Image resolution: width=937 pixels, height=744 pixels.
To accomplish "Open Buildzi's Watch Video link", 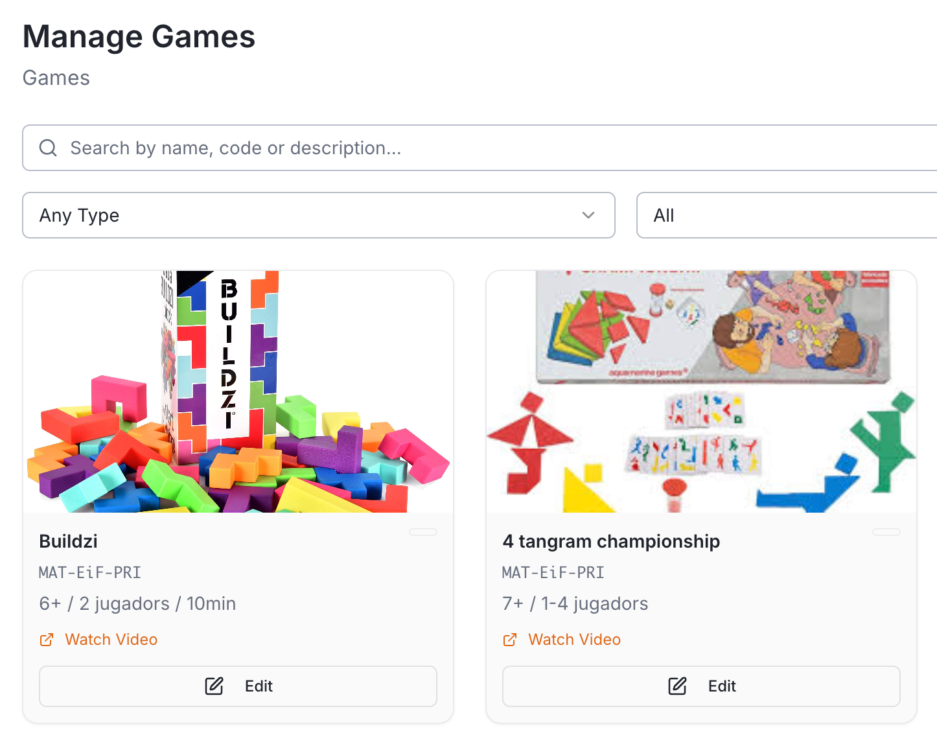I will tap(111, 640).
